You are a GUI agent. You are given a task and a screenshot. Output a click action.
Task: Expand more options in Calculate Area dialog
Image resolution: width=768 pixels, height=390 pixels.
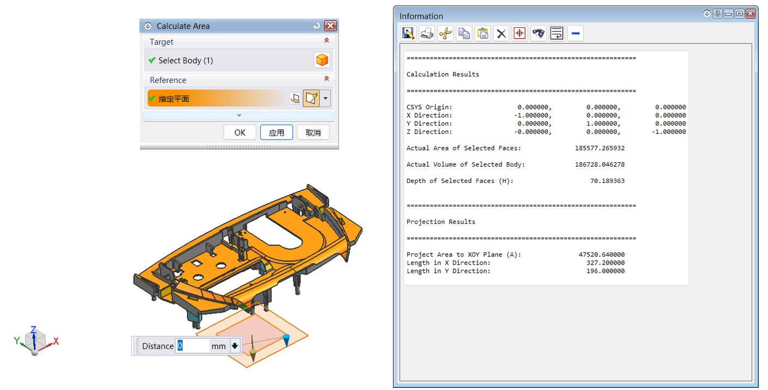tap(239, 115)
